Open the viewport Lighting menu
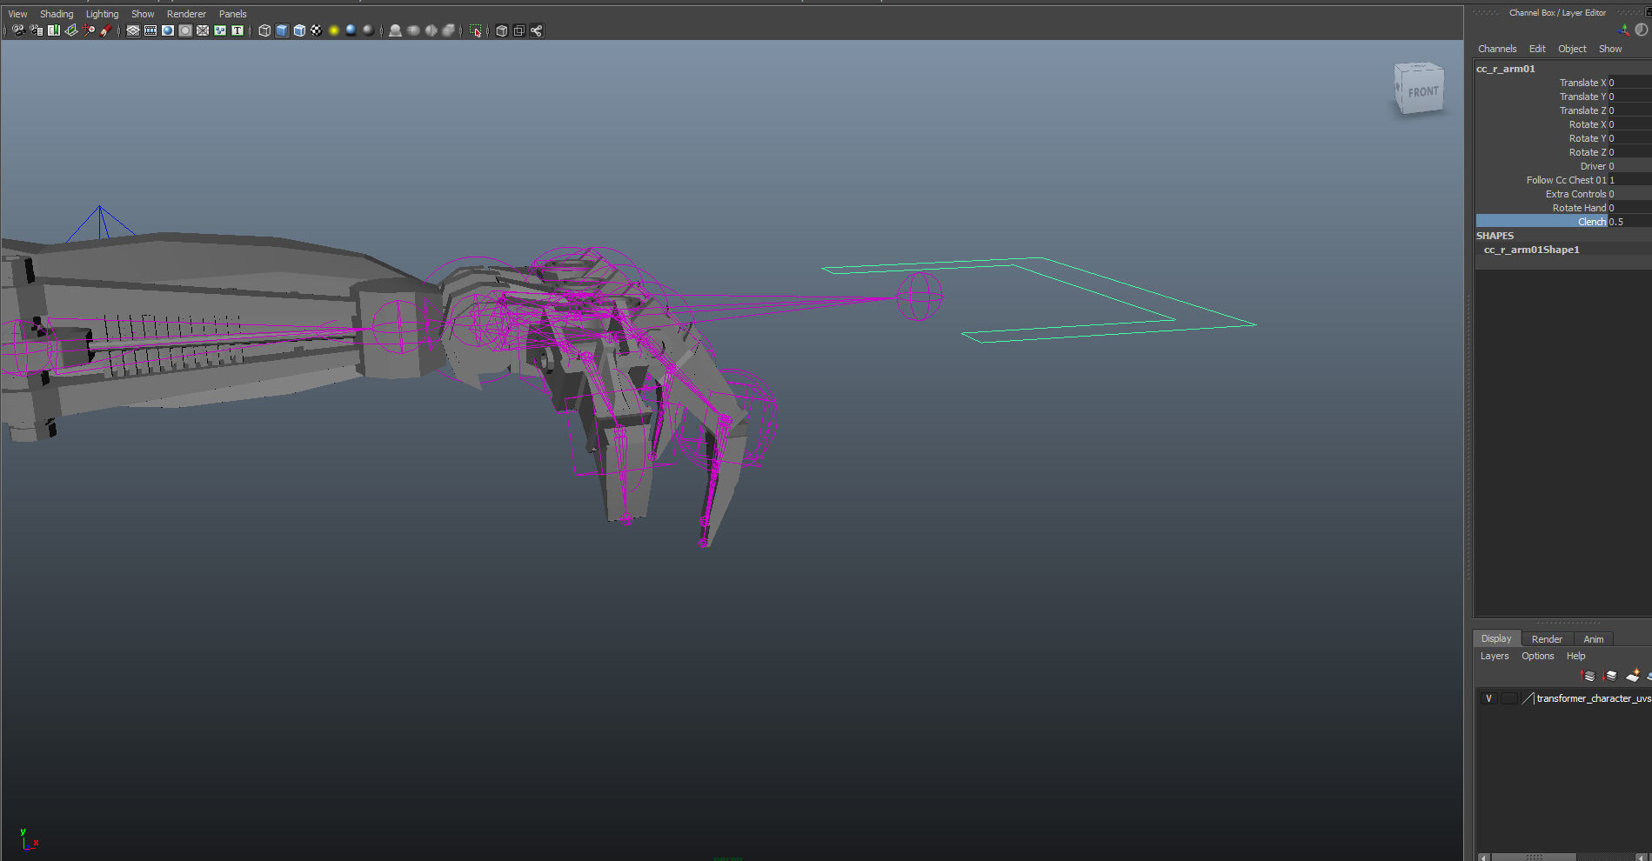 tap(102, 14)
